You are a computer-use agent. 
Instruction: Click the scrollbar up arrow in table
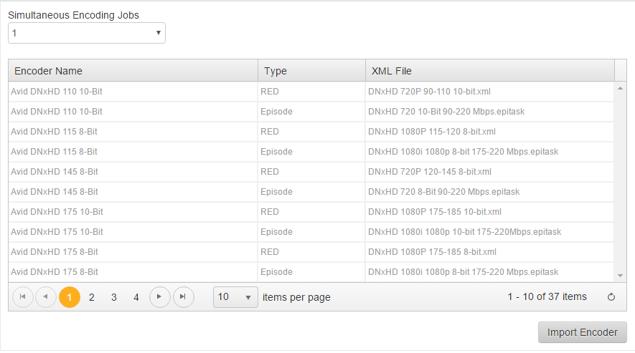click(620, 88)
